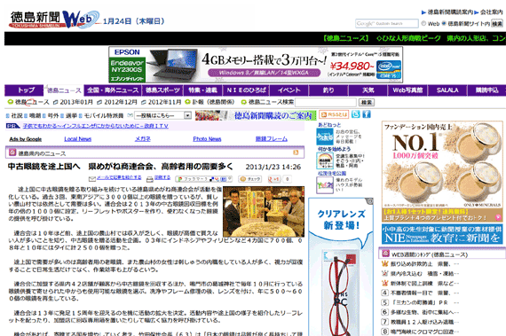Click the article photo of three men
The height and width of the screenshot is (336, 506).
click(x=264, y=211)
